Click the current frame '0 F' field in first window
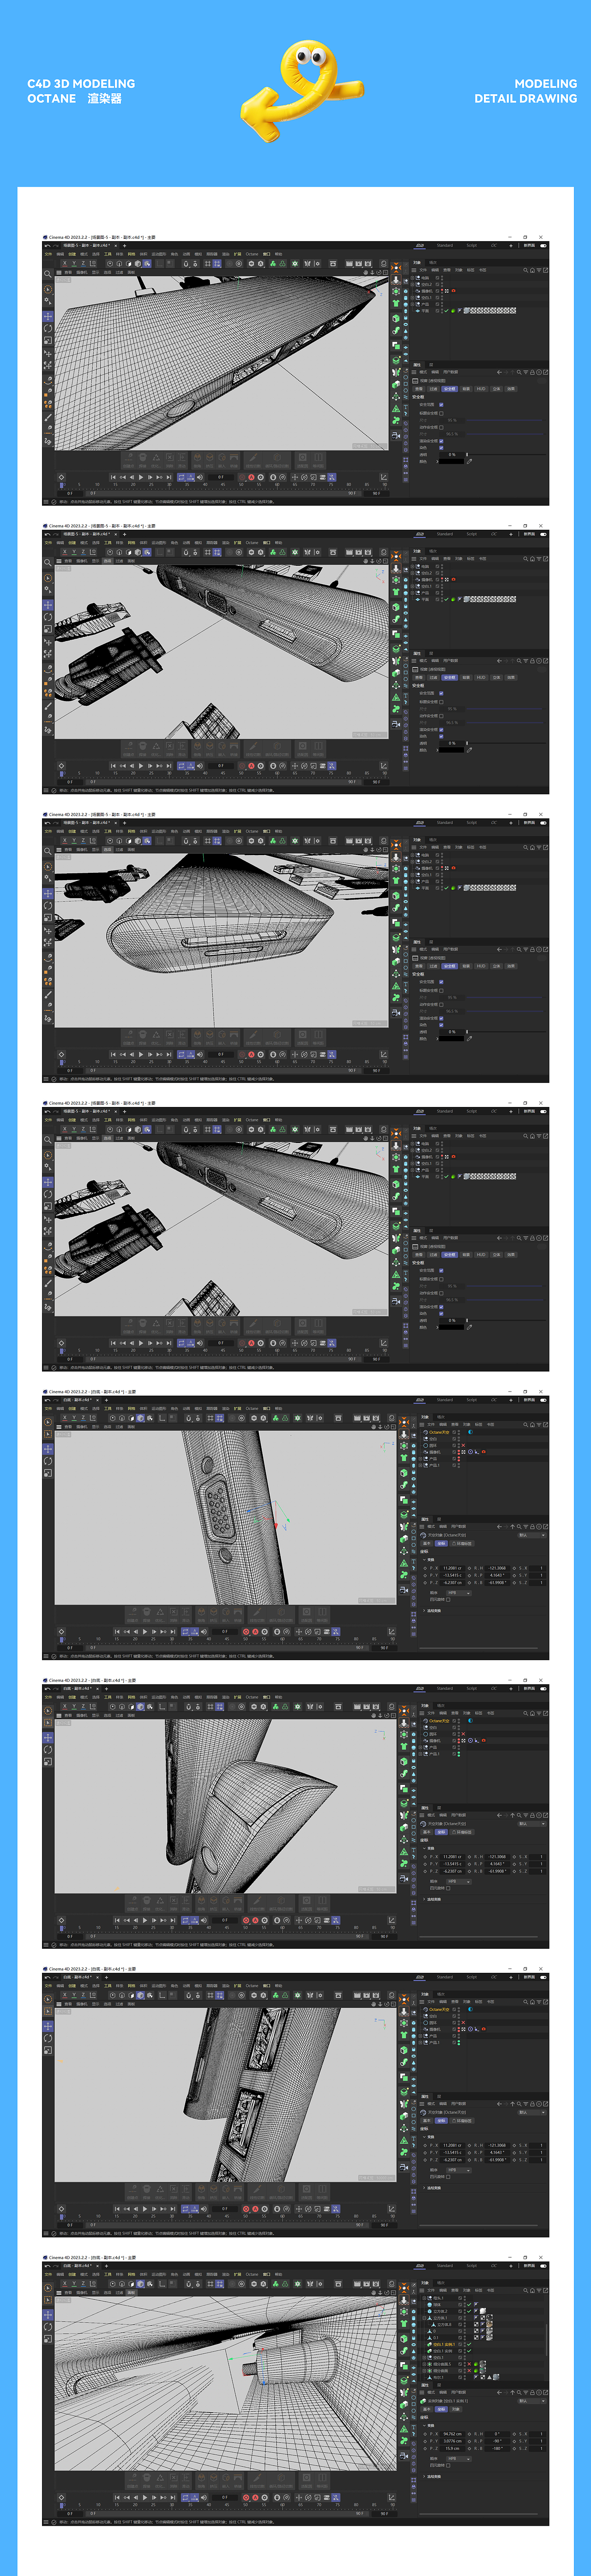The height and width of the screenshot is (2576, 591). click(x=221, y=477)
